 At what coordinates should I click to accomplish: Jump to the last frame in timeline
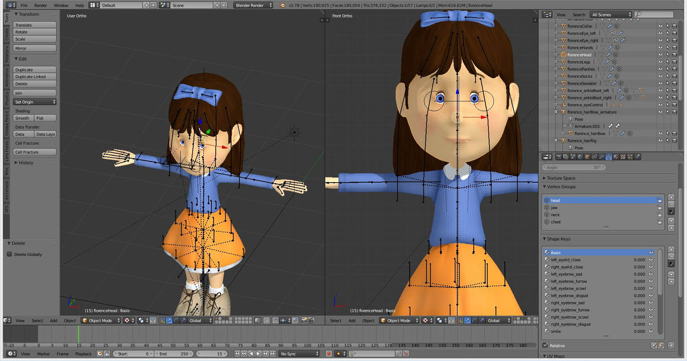coord(272,354)
